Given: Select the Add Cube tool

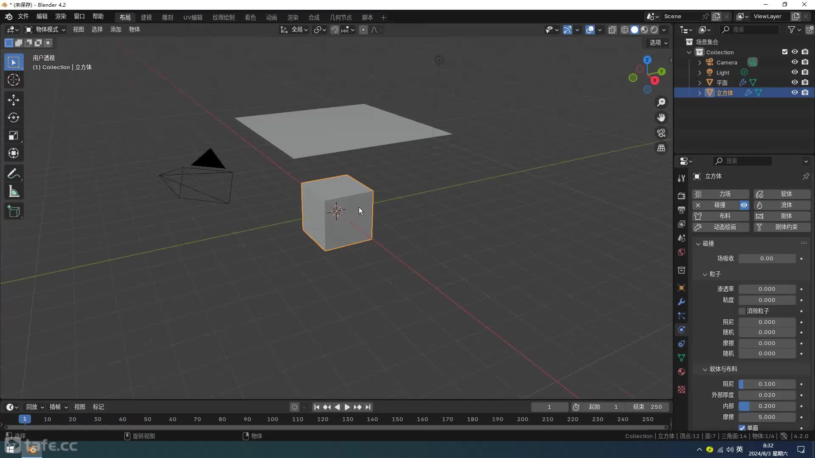Looking at the screenshot, I should pos(14,212).
